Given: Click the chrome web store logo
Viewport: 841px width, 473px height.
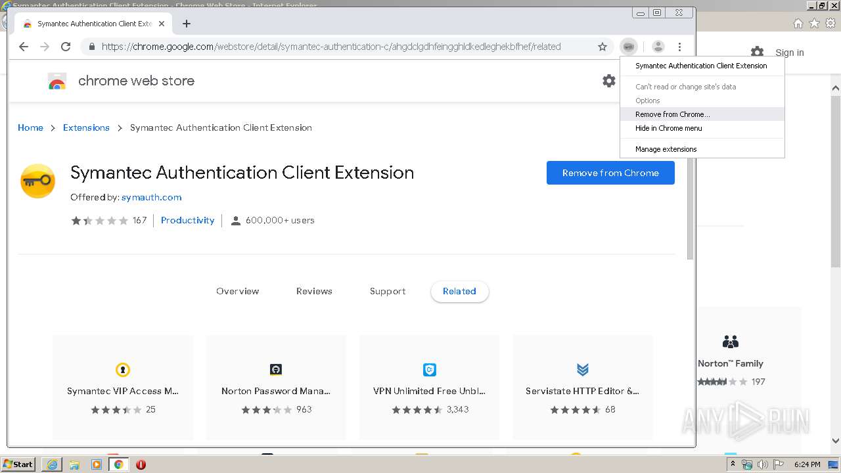Looking at the screenshot, I should (x=57, y=81).
